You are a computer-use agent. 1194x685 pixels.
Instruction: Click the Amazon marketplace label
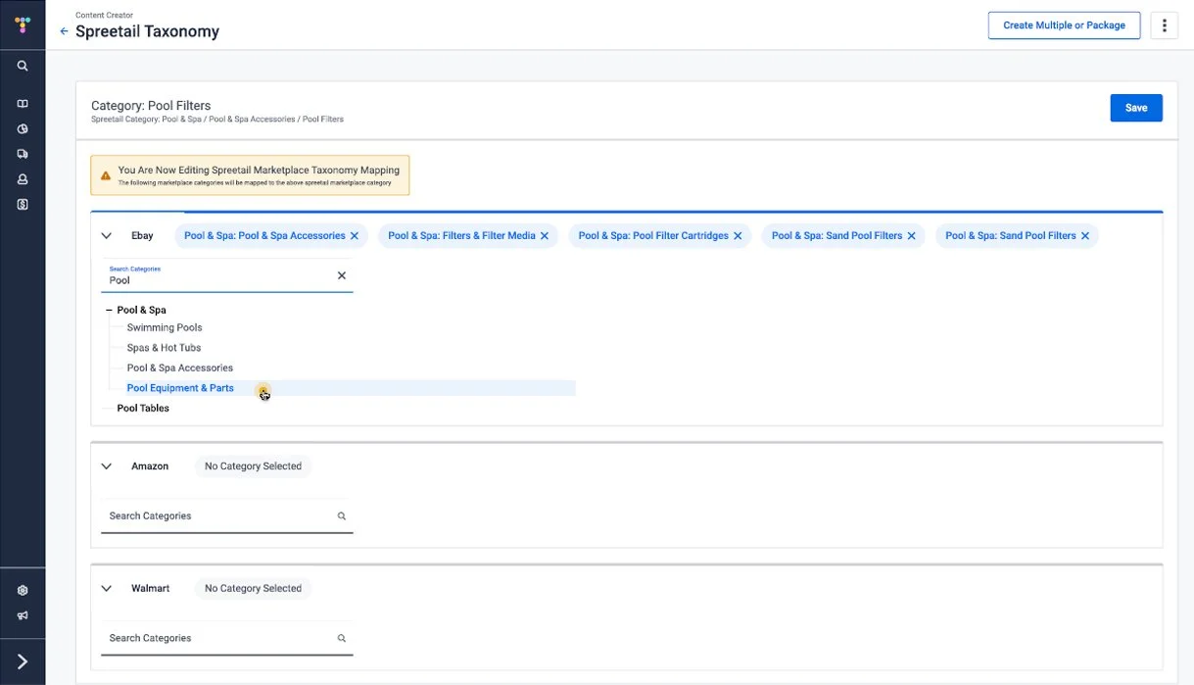(150, 466)
